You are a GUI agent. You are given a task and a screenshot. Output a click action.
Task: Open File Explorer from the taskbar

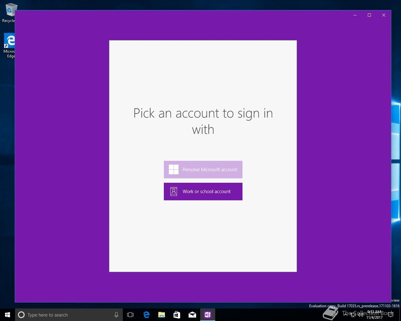coord(161,315)
